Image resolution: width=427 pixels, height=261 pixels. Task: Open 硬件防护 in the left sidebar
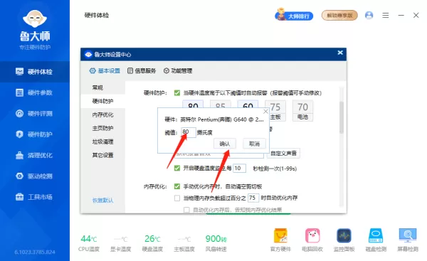pos(35,134)
